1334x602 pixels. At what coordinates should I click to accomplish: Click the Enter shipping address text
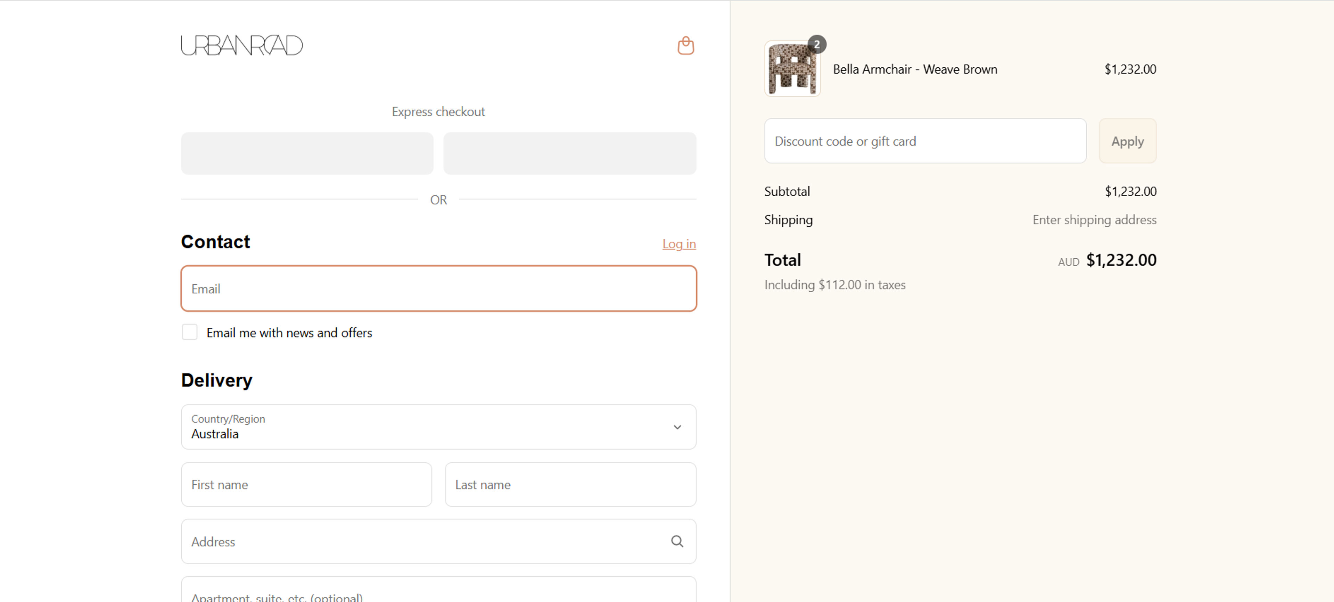tap(1094, 219)
